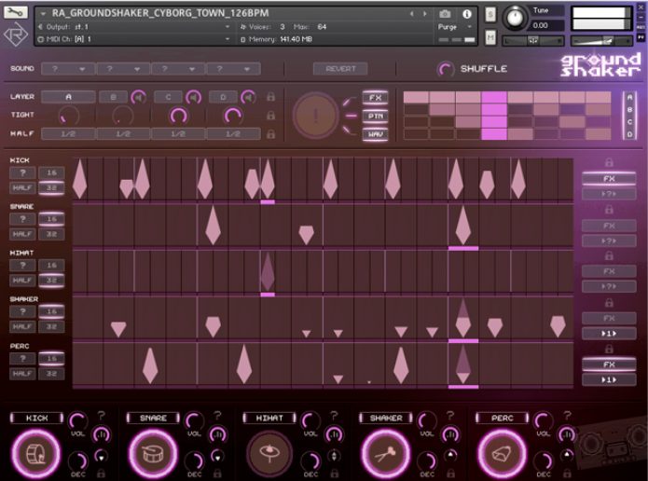Viewport: 648px width, 481px height.
Task: Toggle the Mute M button
Action: (490, 38)
